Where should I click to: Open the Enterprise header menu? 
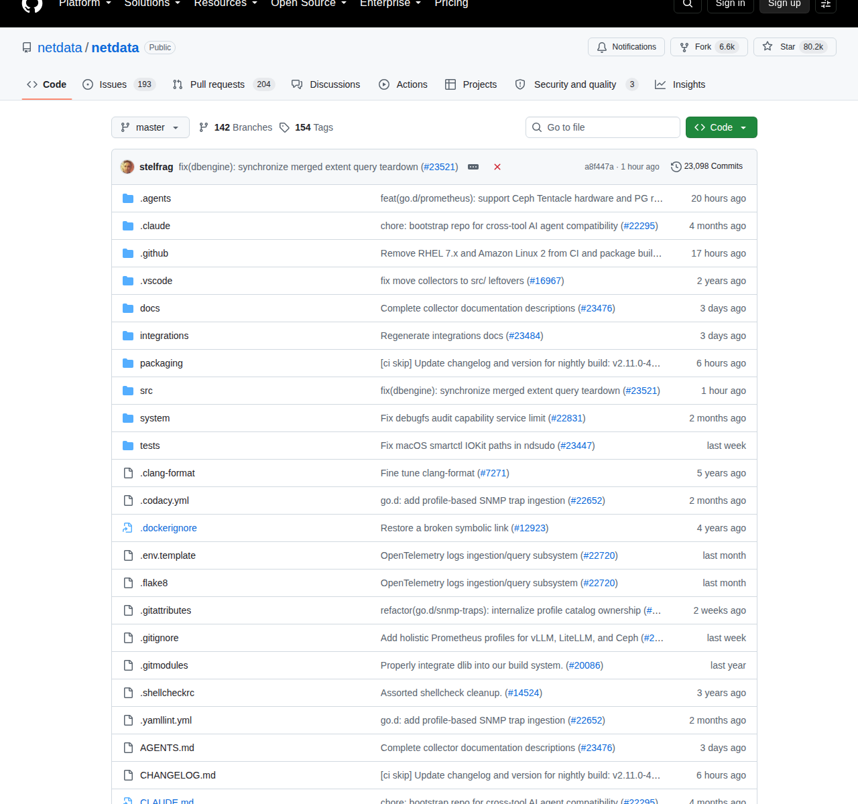click(x=390, y=3)
